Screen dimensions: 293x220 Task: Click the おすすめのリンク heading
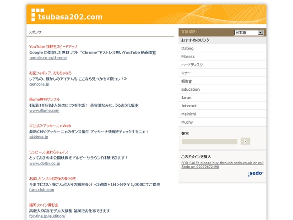click(195, 40)
